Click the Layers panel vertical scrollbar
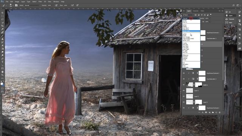Image resolution: width=242 pixels, height=136 pixels. (x=223, y=59)
